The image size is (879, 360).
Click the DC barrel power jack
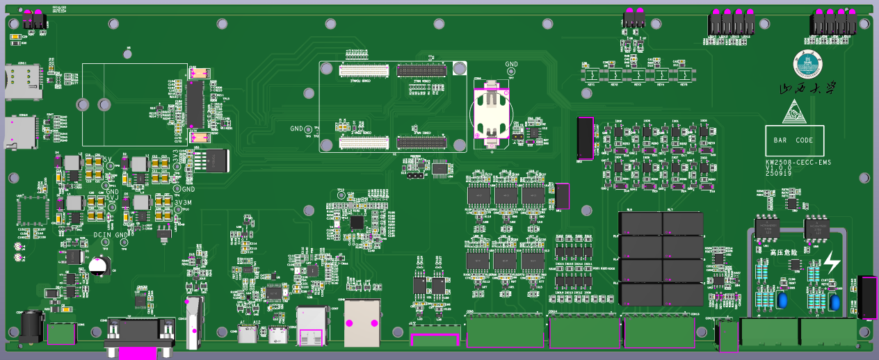point(29,326)
